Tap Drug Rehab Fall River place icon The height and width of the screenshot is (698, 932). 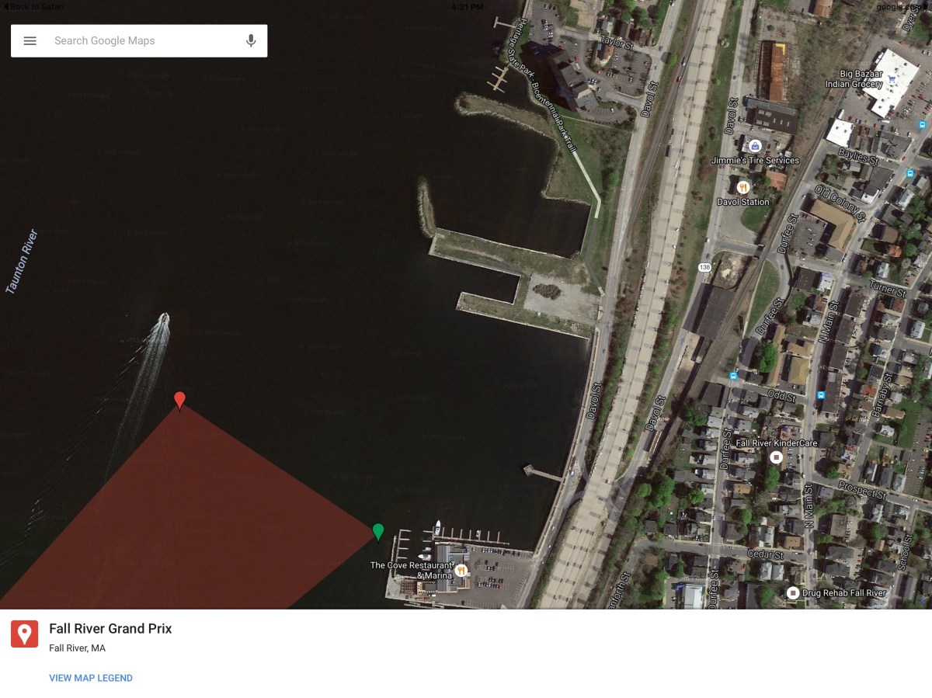[793, 593]
